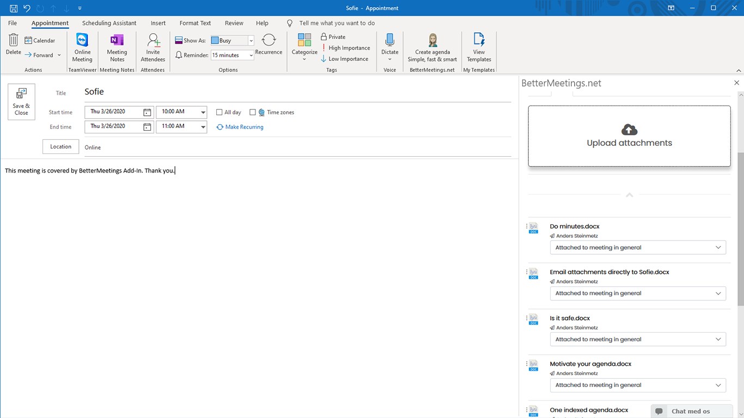Open the Review tab
This screenshot has width=744, height=418.
pos(234,23)
